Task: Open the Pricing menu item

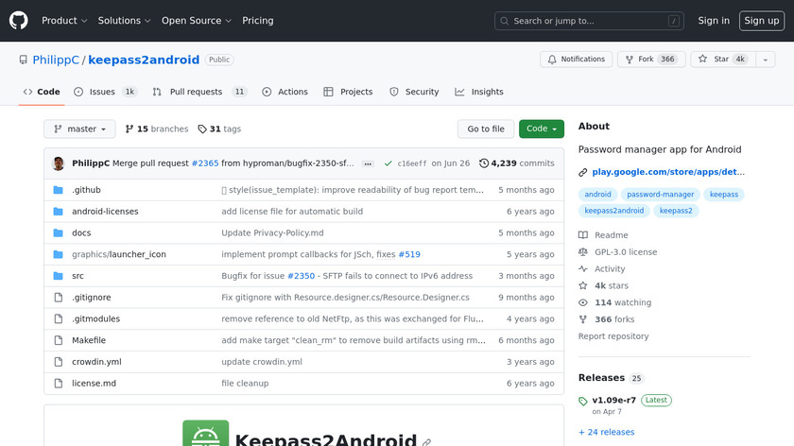Action: [x=258, y=21]
